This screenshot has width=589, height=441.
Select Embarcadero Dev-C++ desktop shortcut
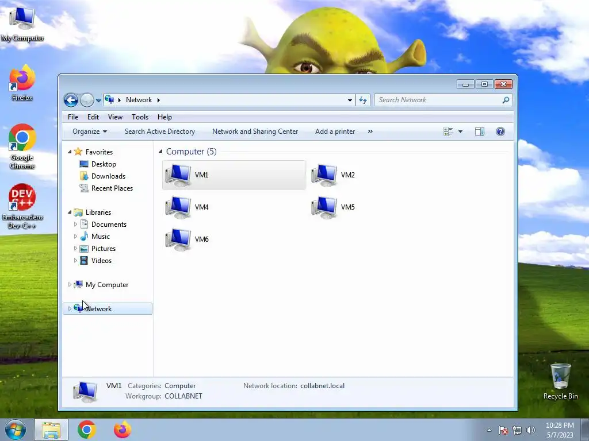click(22, 206)
